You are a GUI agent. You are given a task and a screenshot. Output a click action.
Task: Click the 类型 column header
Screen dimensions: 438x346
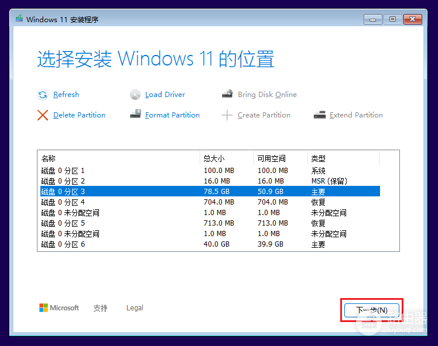pos(344,158)
